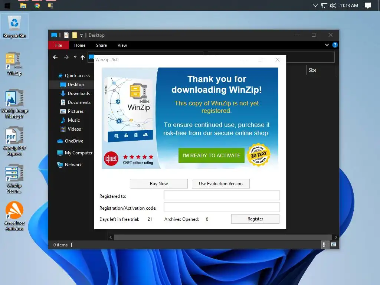Open File Explorer from the taskbar
Viewport: 380px width, 285px height.
coord(23,5)
